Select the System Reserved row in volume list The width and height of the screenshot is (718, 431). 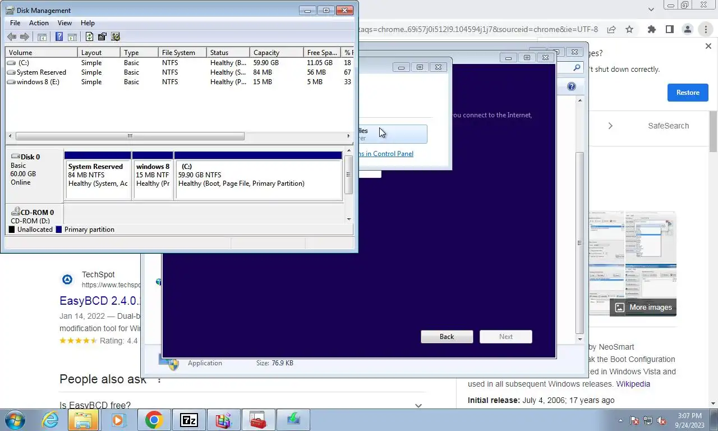pos(179,72)
